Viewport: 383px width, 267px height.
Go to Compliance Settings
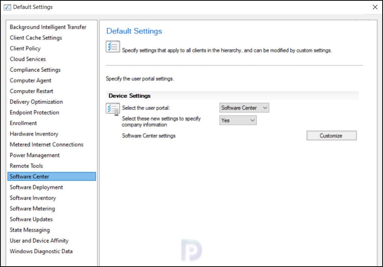tap(35, 70)
